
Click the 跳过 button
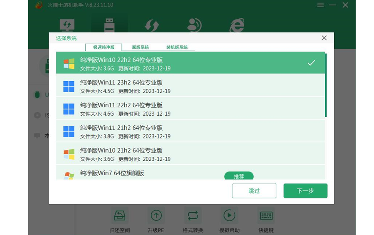pos(254,191)
